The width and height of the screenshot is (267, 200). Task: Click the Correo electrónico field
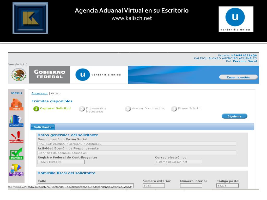coord(178,162)
